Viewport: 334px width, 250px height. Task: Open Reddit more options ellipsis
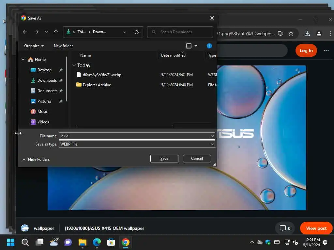click(x=326, y=50)
